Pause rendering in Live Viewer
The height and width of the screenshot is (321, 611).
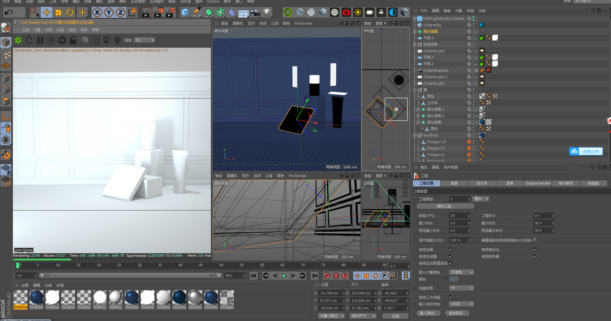(x=40, y=40)
